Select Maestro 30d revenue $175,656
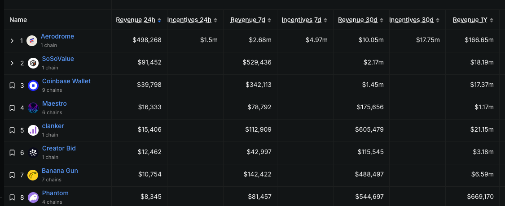Screen dimensions: 505x206 (x=370, y=107)
